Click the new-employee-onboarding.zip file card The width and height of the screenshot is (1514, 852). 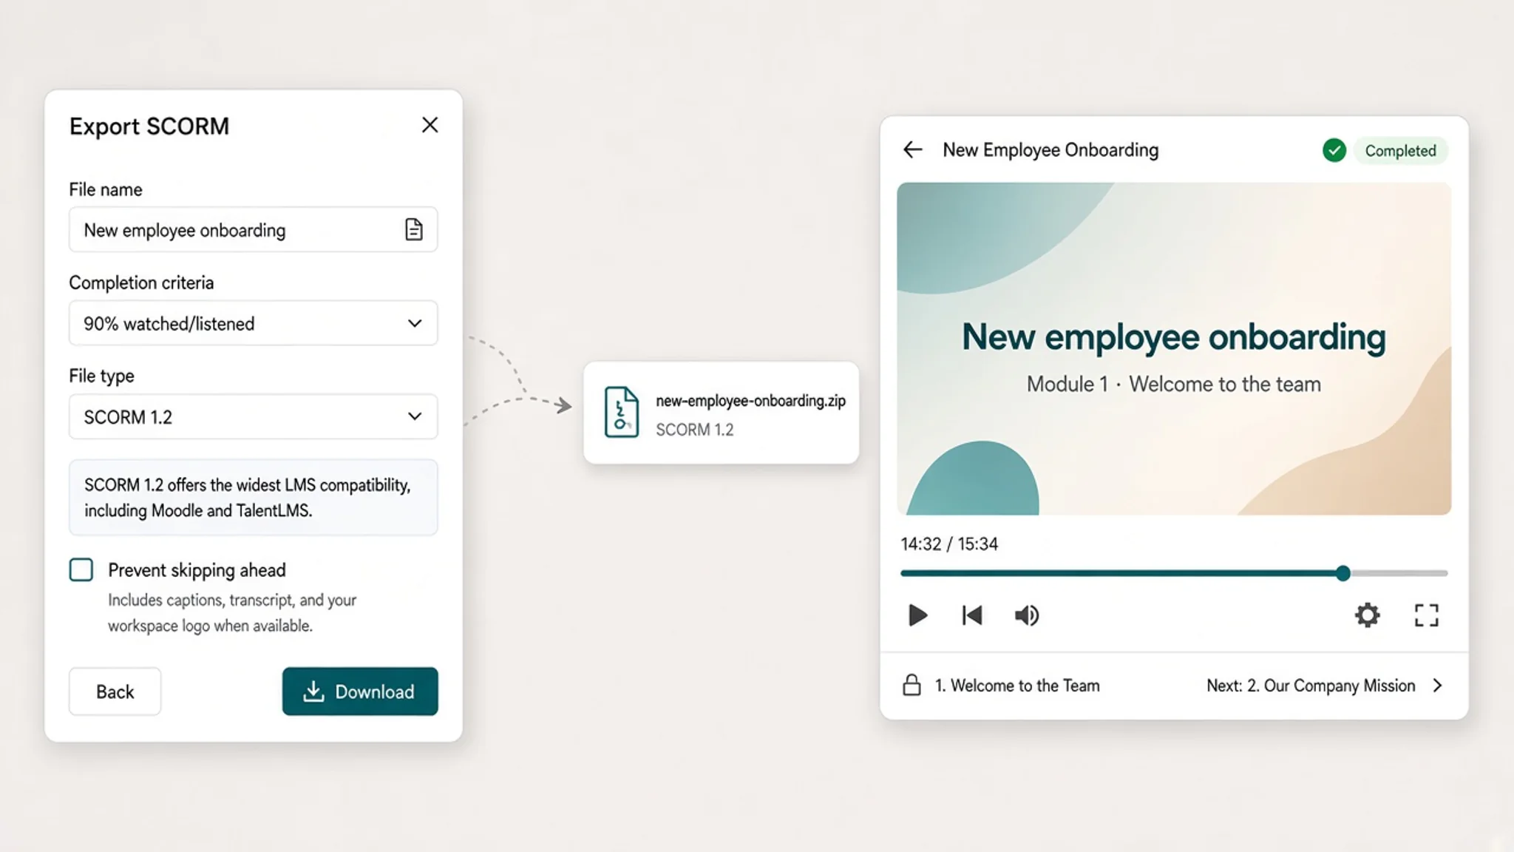click(721, 413)
